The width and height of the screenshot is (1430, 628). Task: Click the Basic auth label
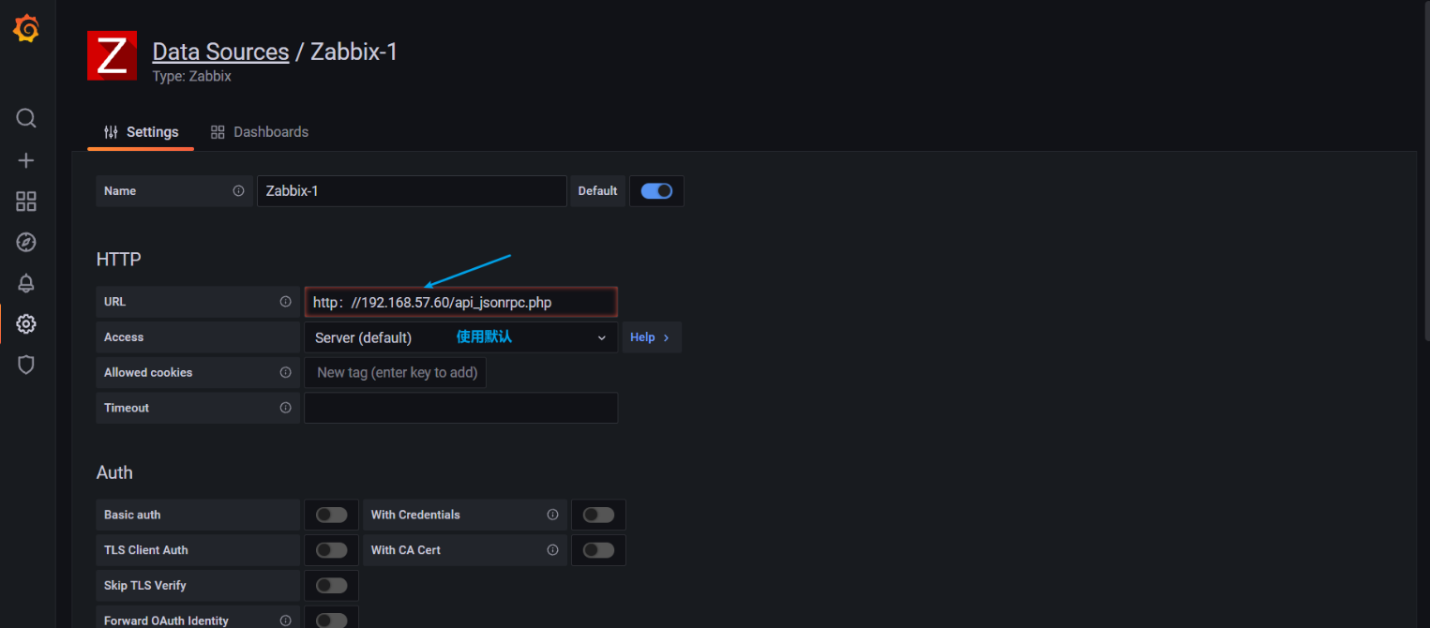tap(132, 515)
